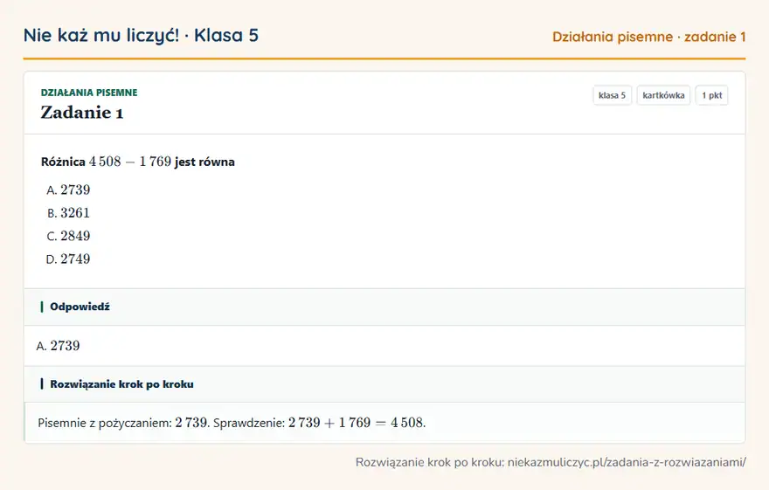Click the 'Nie każ mu liczyć! · Klasa 5' title
This screenshot has height=490, width=769.
(141, 36)
